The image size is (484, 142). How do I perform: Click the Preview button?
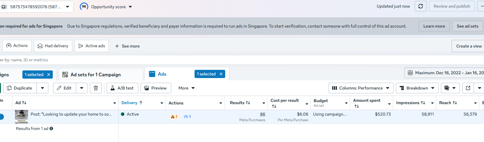156,88
